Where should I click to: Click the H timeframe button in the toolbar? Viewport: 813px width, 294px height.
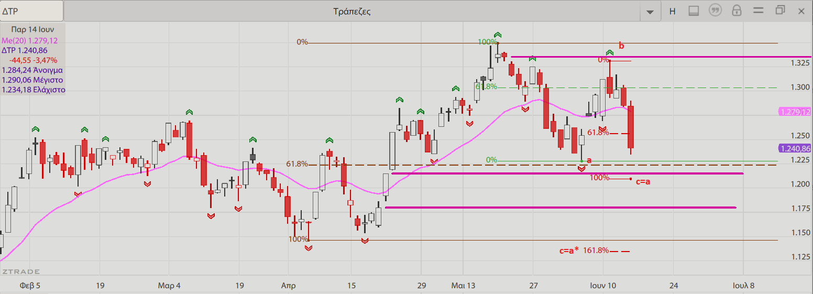pyautogui.click(x=672, y=11)
